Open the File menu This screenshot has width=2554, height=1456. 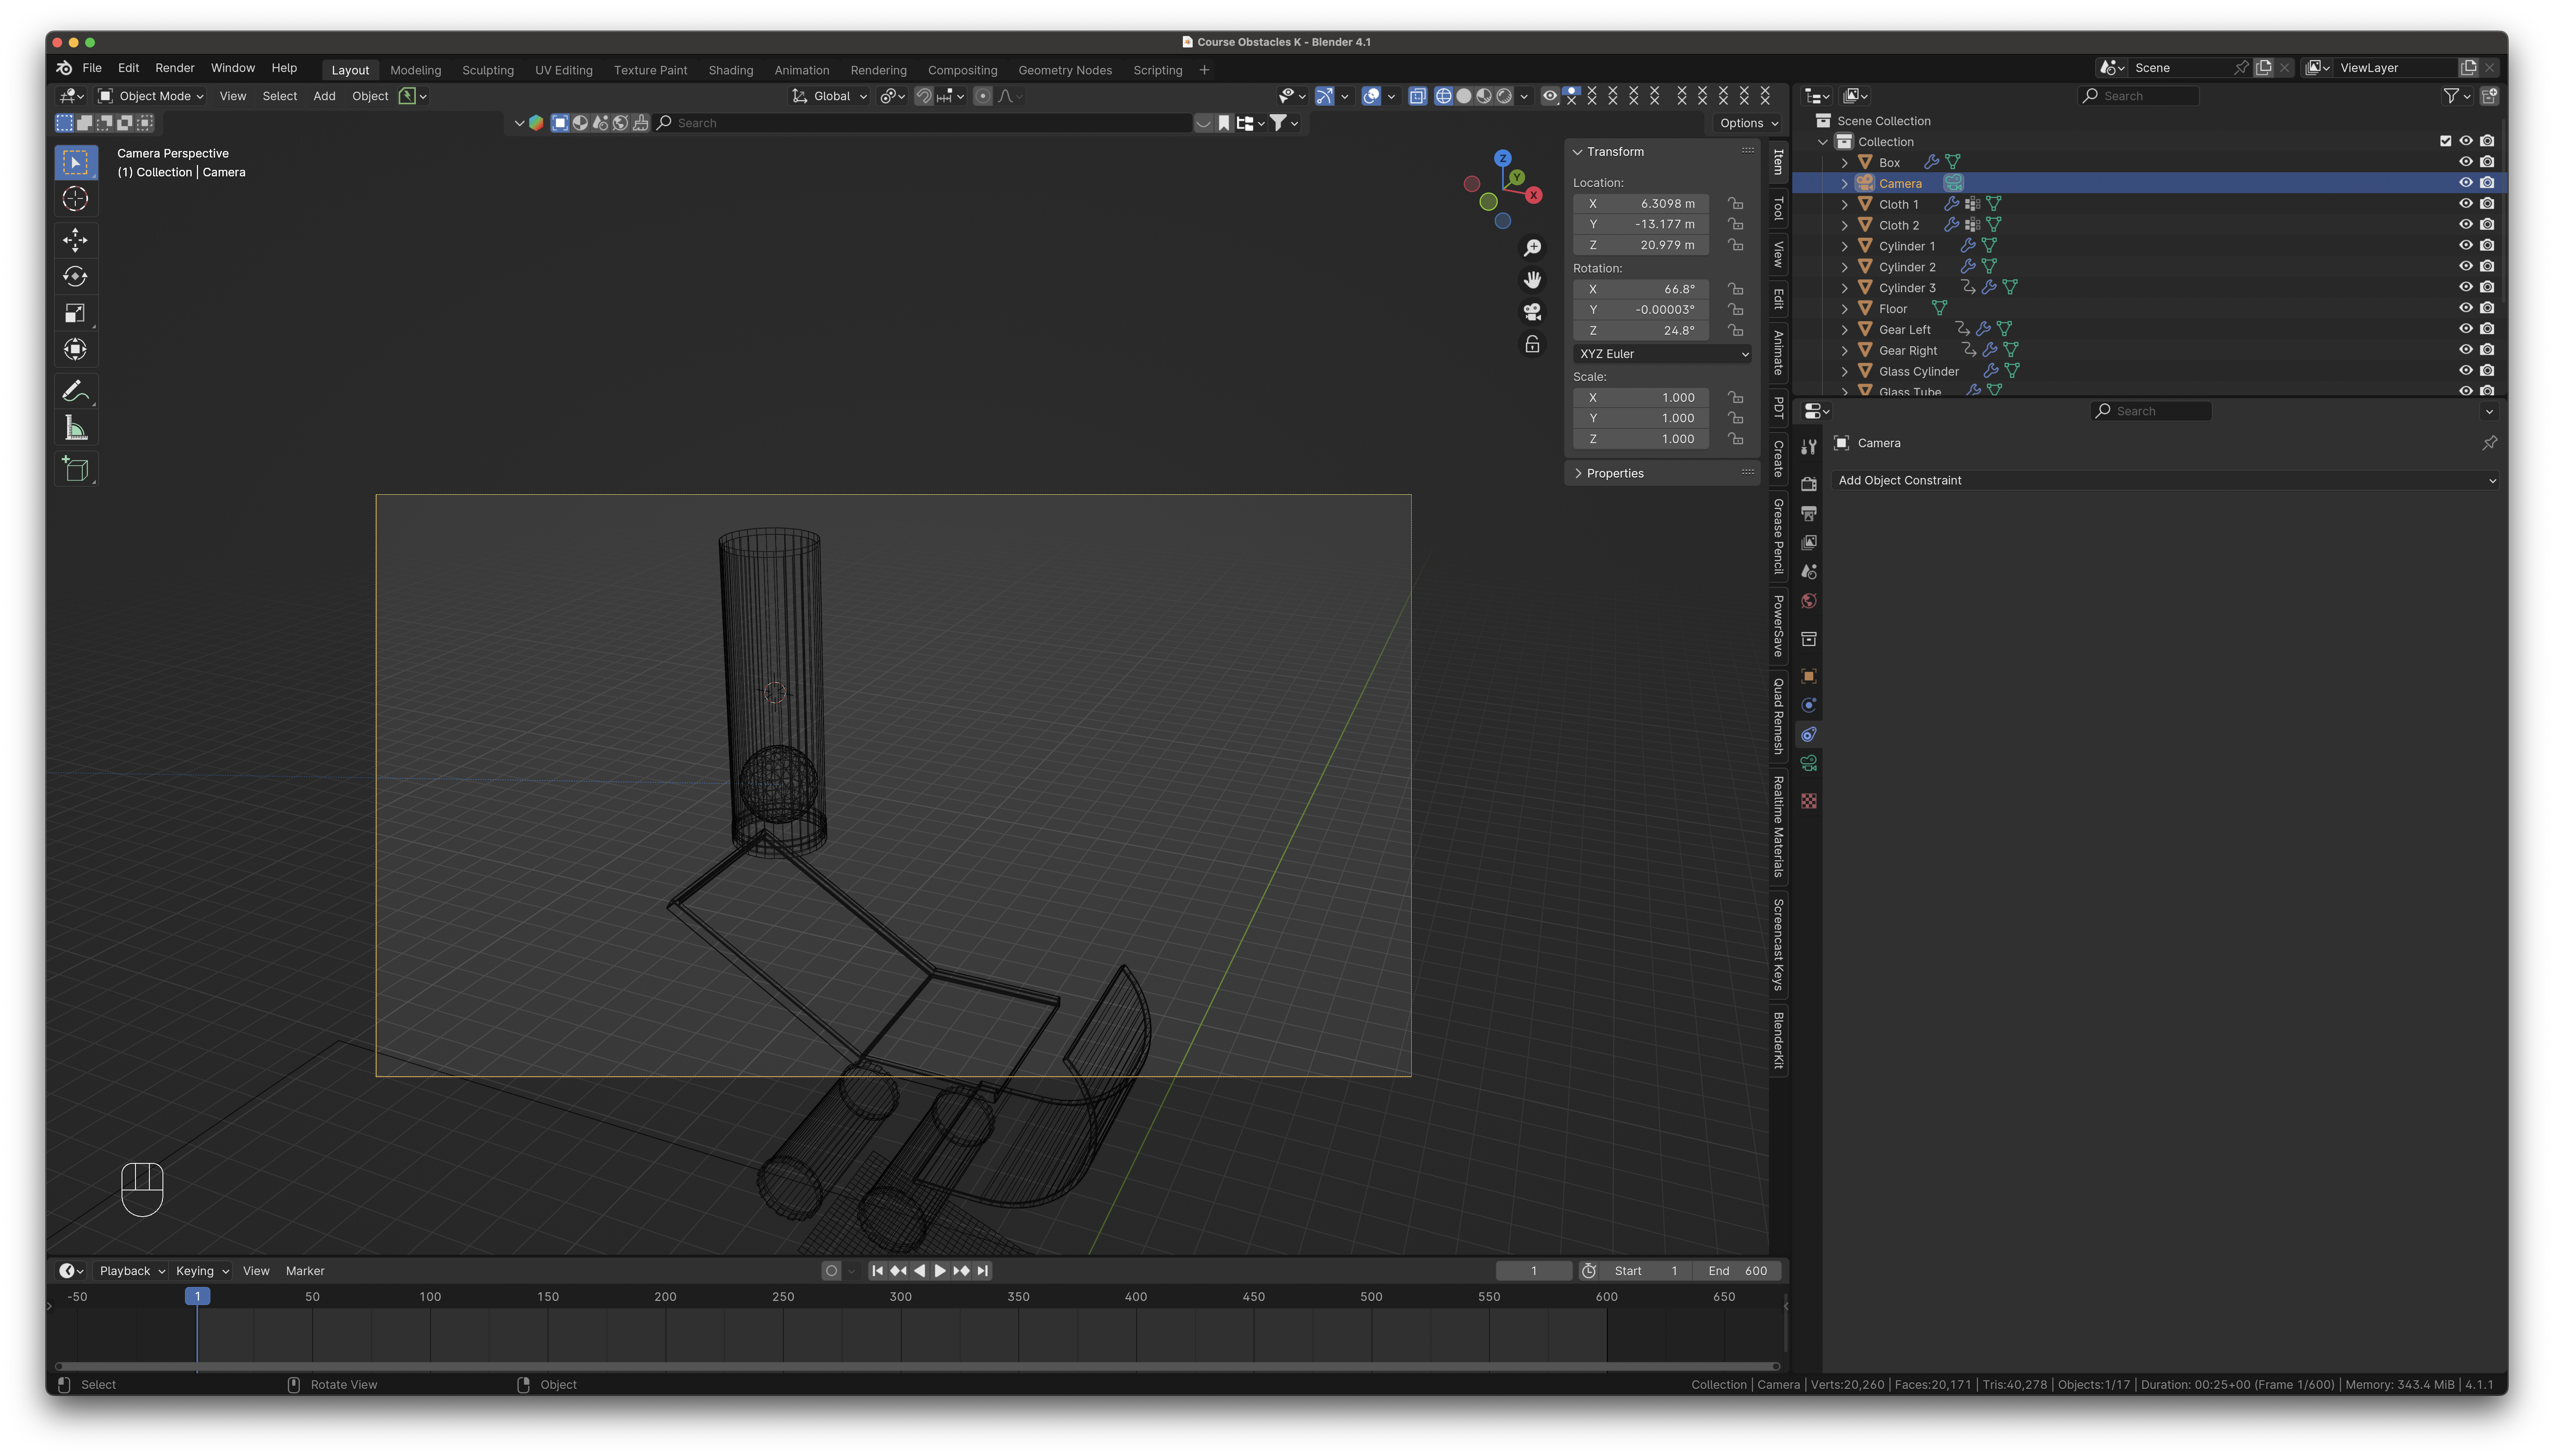92,68
